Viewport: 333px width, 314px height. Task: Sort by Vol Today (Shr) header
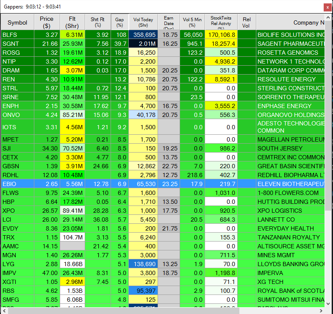coord(143,22)
